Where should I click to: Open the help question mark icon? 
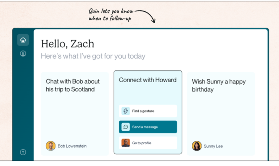23,152
